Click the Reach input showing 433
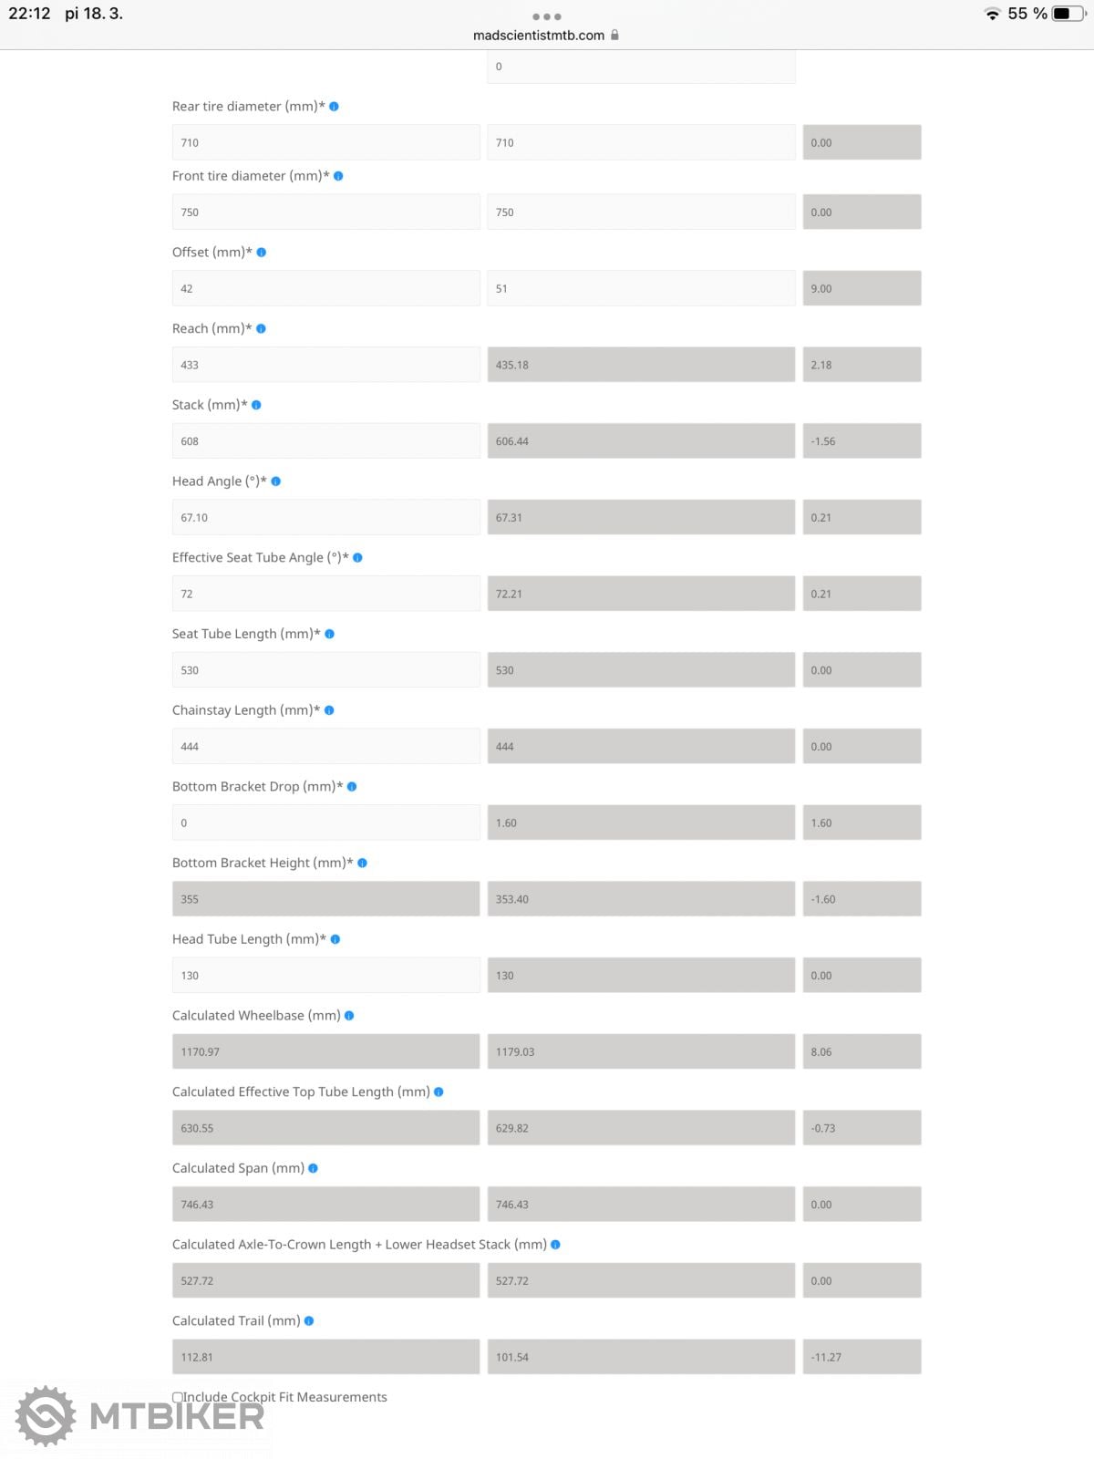The height and width of the screenshot is (1459, 1094). [325, 365]
